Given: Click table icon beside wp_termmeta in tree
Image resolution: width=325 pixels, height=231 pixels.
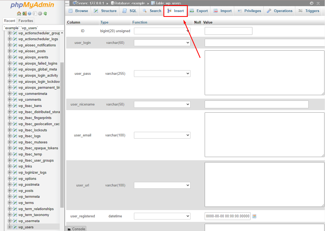Looking at the screenshot, I should 15,196.
